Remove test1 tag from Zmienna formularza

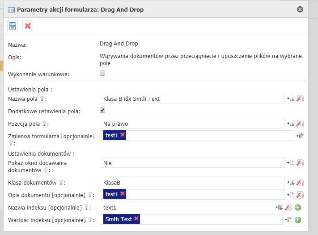pos(122,135)
